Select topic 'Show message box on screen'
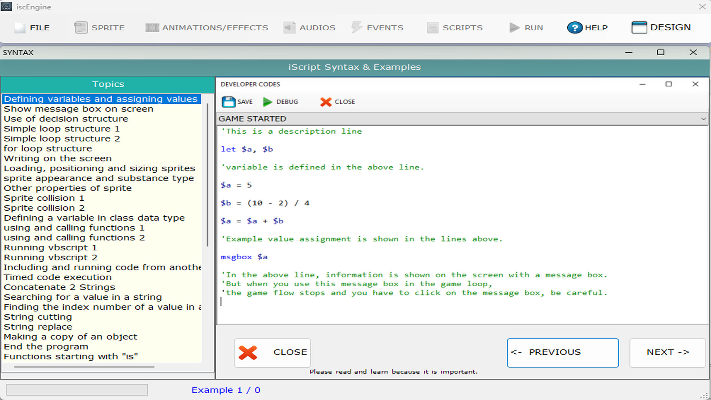 [78, 109]
